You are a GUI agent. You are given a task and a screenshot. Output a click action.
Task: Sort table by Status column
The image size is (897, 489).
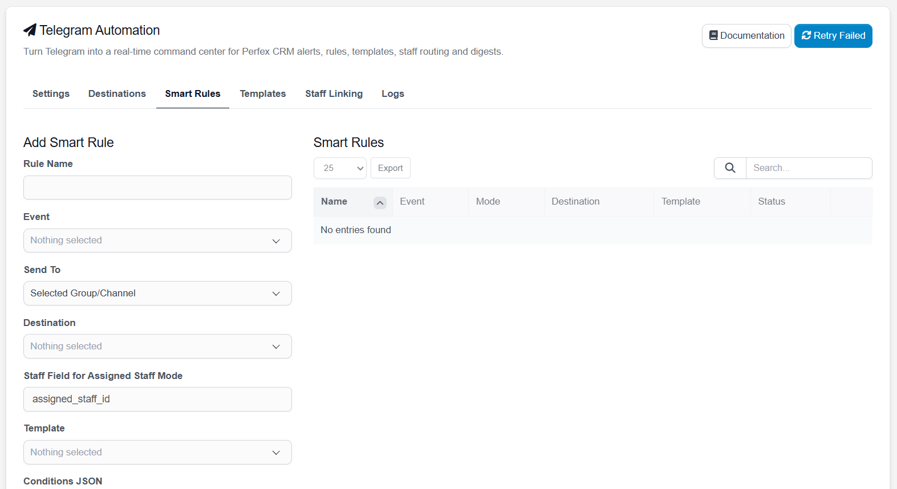tap(790, 202)
